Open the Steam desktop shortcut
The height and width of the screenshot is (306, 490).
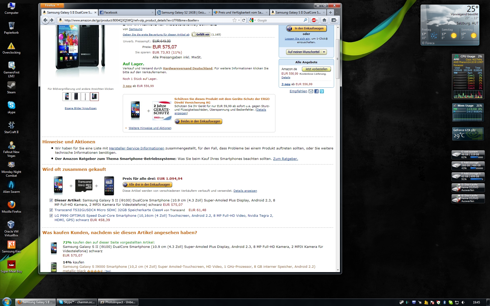click(x=11, y=88)
